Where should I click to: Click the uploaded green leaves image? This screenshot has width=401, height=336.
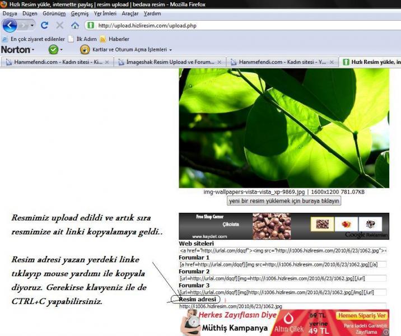point(284,128)
